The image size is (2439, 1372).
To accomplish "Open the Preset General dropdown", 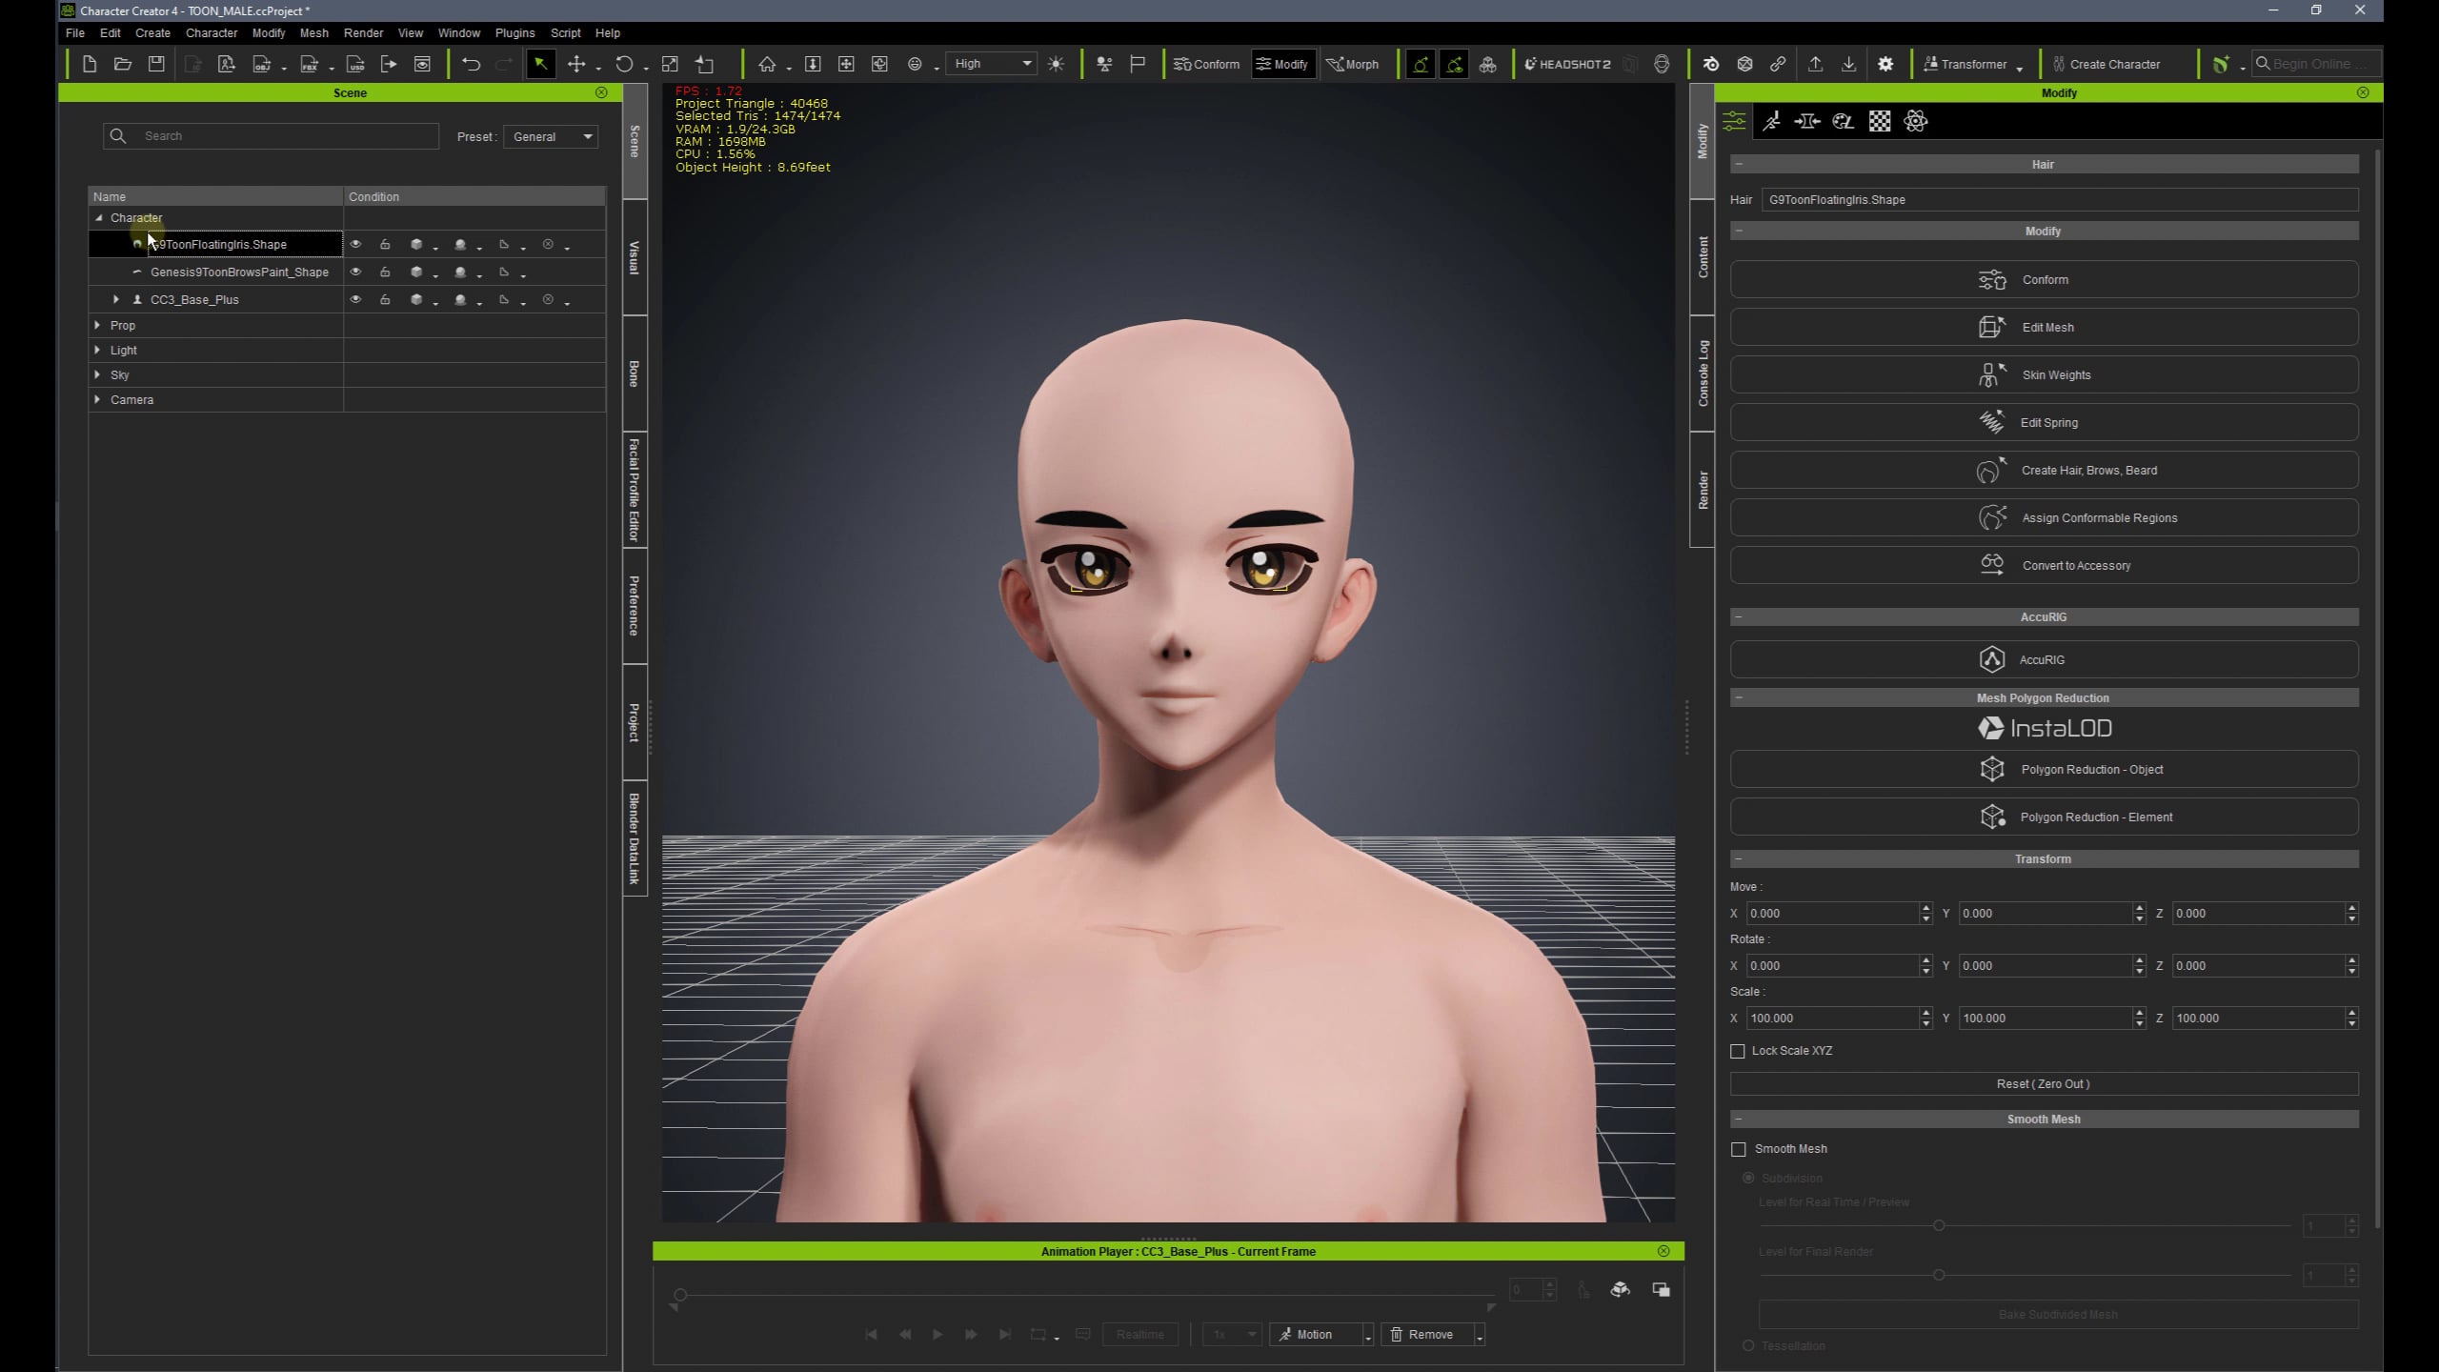I will pos(551,136).
